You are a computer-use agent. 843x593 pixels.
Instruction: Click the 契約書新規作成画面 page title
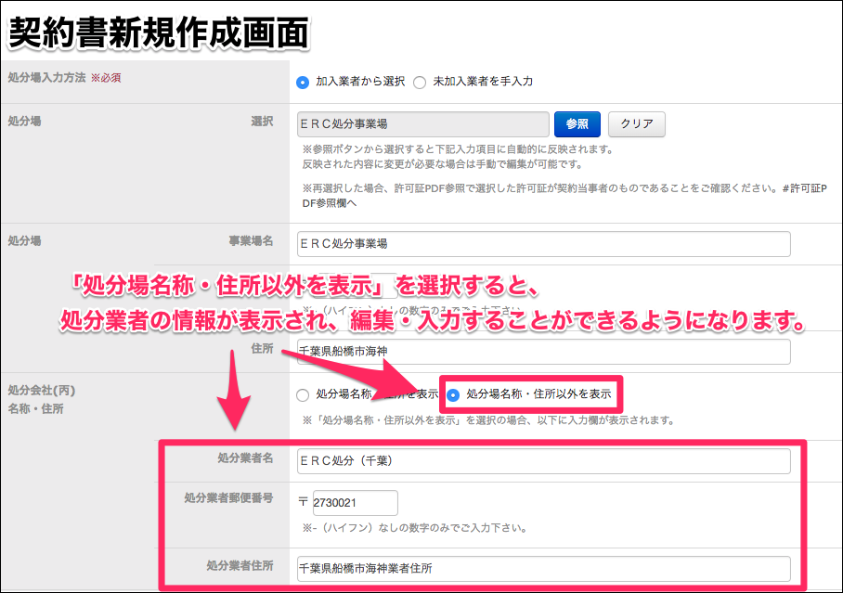[x=158, y=32]
